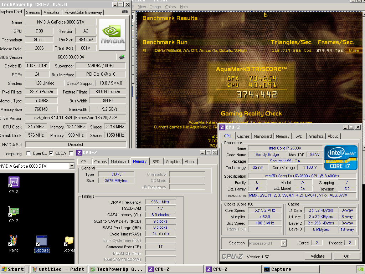Click the BIOS save chip icon

122,57
